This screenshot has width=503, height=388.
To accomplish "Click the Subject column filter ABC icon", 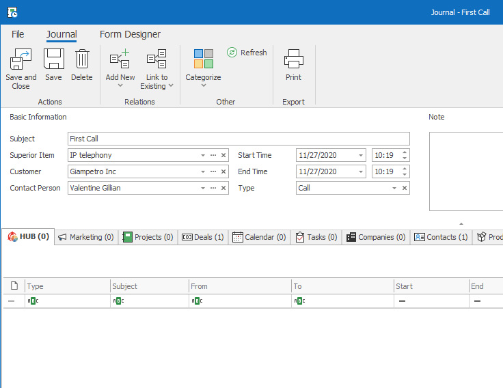I will [118, 301].
